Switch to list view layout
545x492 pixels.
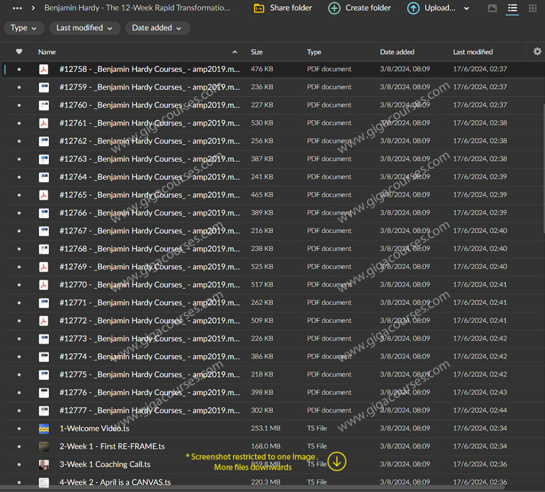coord(512,8)
